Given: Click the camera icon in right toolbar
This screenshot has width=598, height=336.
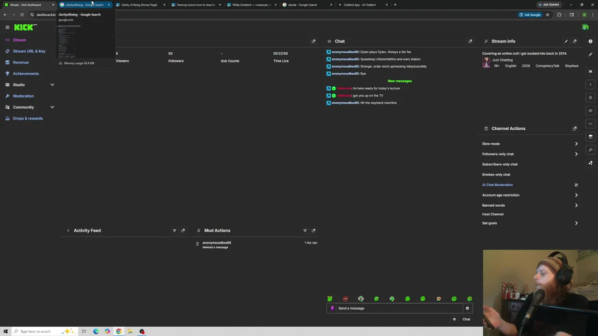Looking at the screenshot, I should click(x=591, y=137).
